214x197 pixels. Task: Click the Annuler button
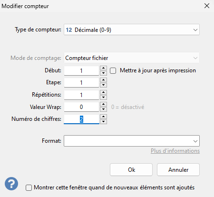point(178,170)
